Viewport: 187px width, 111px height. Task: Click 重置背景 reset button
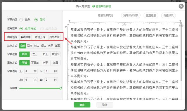[x=151, y=15]
